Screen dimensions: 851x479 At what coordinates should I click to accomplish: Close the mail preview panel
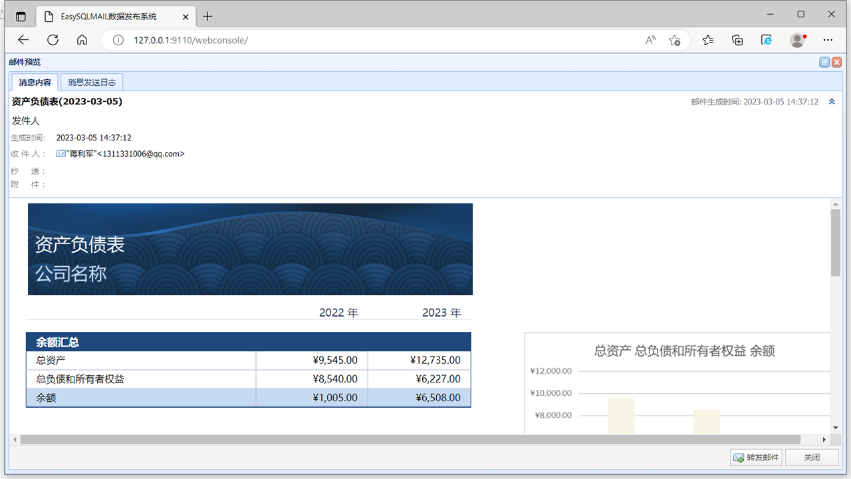[836, 62]
